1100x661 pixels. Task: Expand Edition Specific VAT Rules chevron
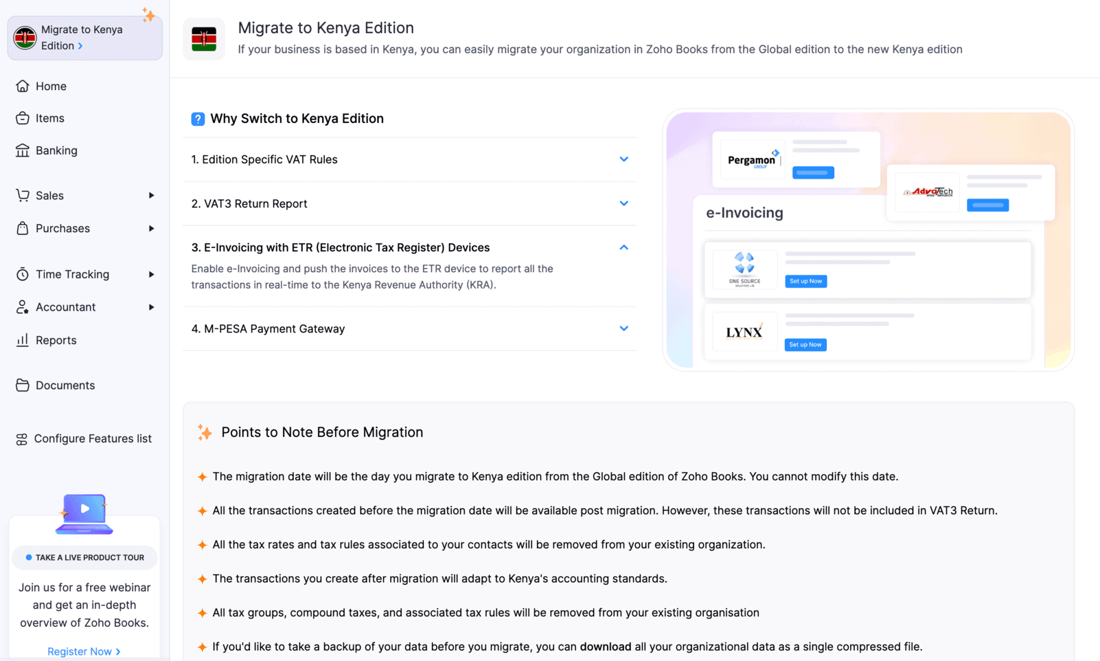tap(623, 159)
